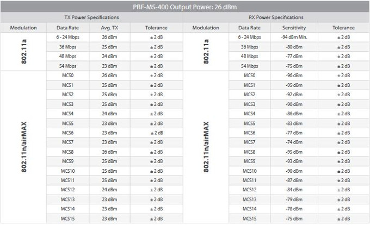
Task: Click the 'Sensitivity' column header
Action: (x=294, y=28)
